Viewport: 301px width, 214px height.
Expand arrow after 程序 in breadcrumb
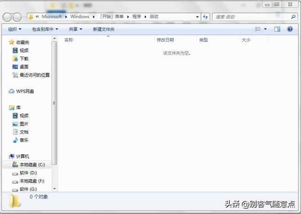(145, 17)
